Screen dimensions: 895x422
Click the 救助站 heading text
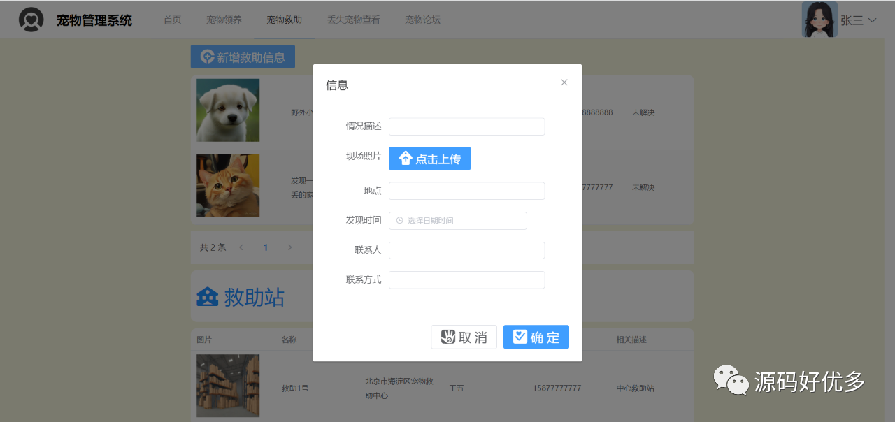click(x=255, y=297)
